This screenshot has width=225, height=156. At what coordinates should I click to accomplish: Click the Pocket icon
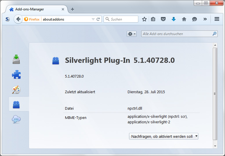point(163,19)
